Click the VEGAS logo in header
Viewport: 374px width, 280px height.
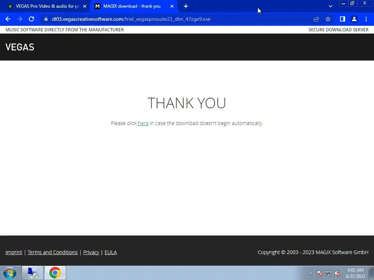(x=20, y=47)
